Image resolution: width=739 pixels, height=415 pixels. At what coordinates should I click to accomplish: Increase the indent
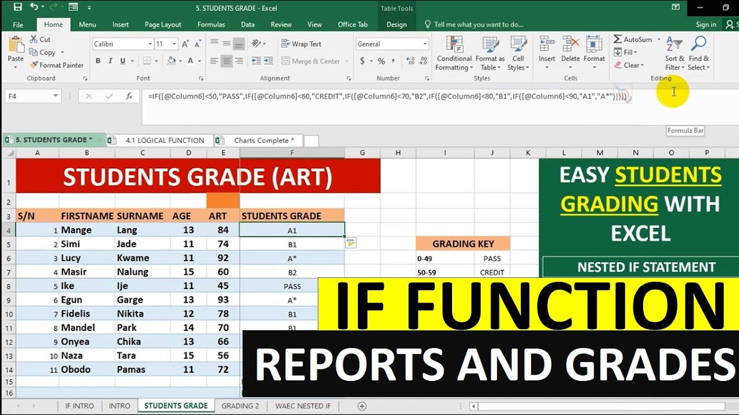pos(268,61)
